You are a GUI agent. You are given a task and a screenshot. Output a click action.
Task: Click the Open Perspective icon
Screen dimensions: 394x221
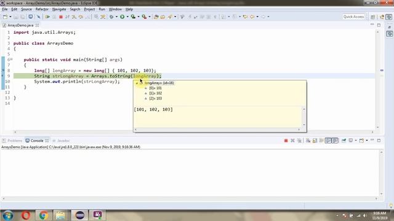(x=373, y=17)
